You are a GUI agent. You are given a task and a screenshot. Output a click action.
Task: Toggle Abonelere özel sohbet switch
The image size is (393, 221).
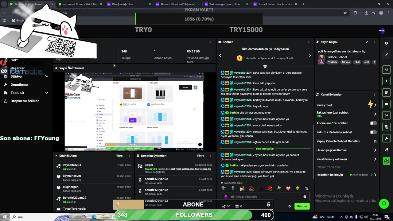pos(373,123)
